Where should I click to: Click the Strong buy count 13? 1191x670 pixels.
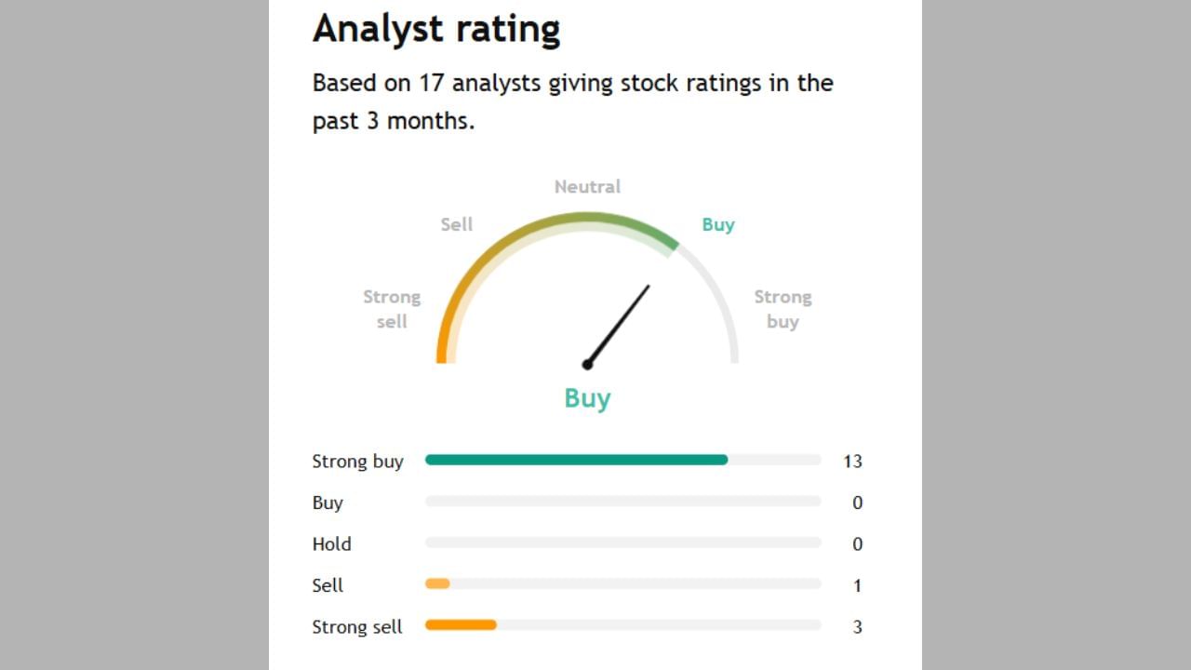pos(852,461)
